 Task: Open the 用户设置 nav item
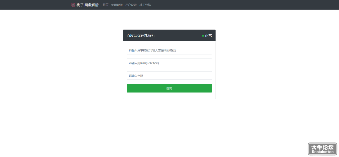[x=131, y=5]
